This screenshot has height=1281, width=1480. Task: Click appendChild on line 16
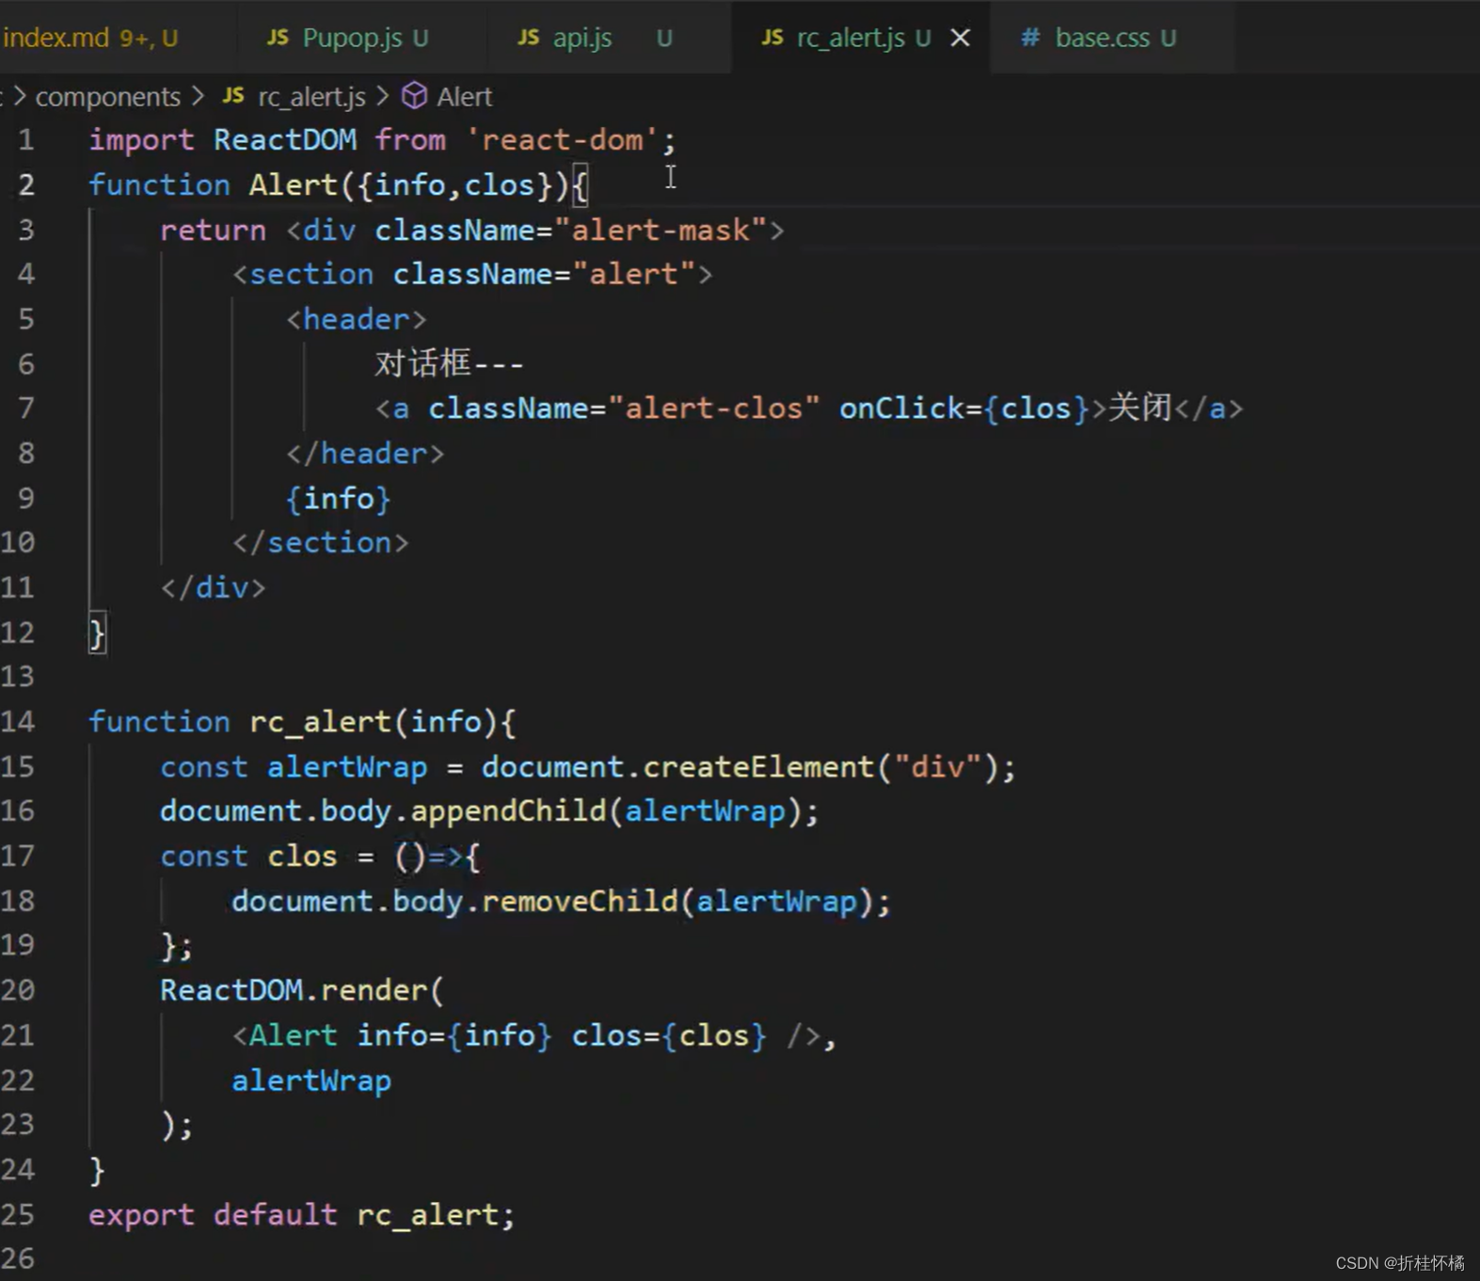click(509, 811)
